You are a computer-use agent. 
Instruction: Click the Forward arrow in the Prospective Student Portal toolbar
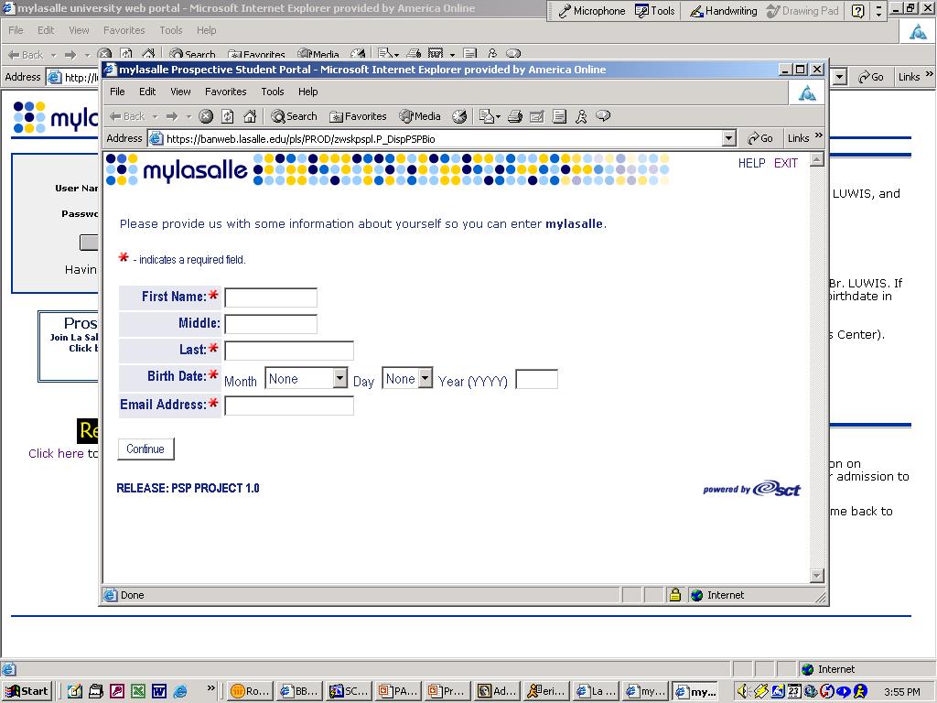click(x=172, y=116)
